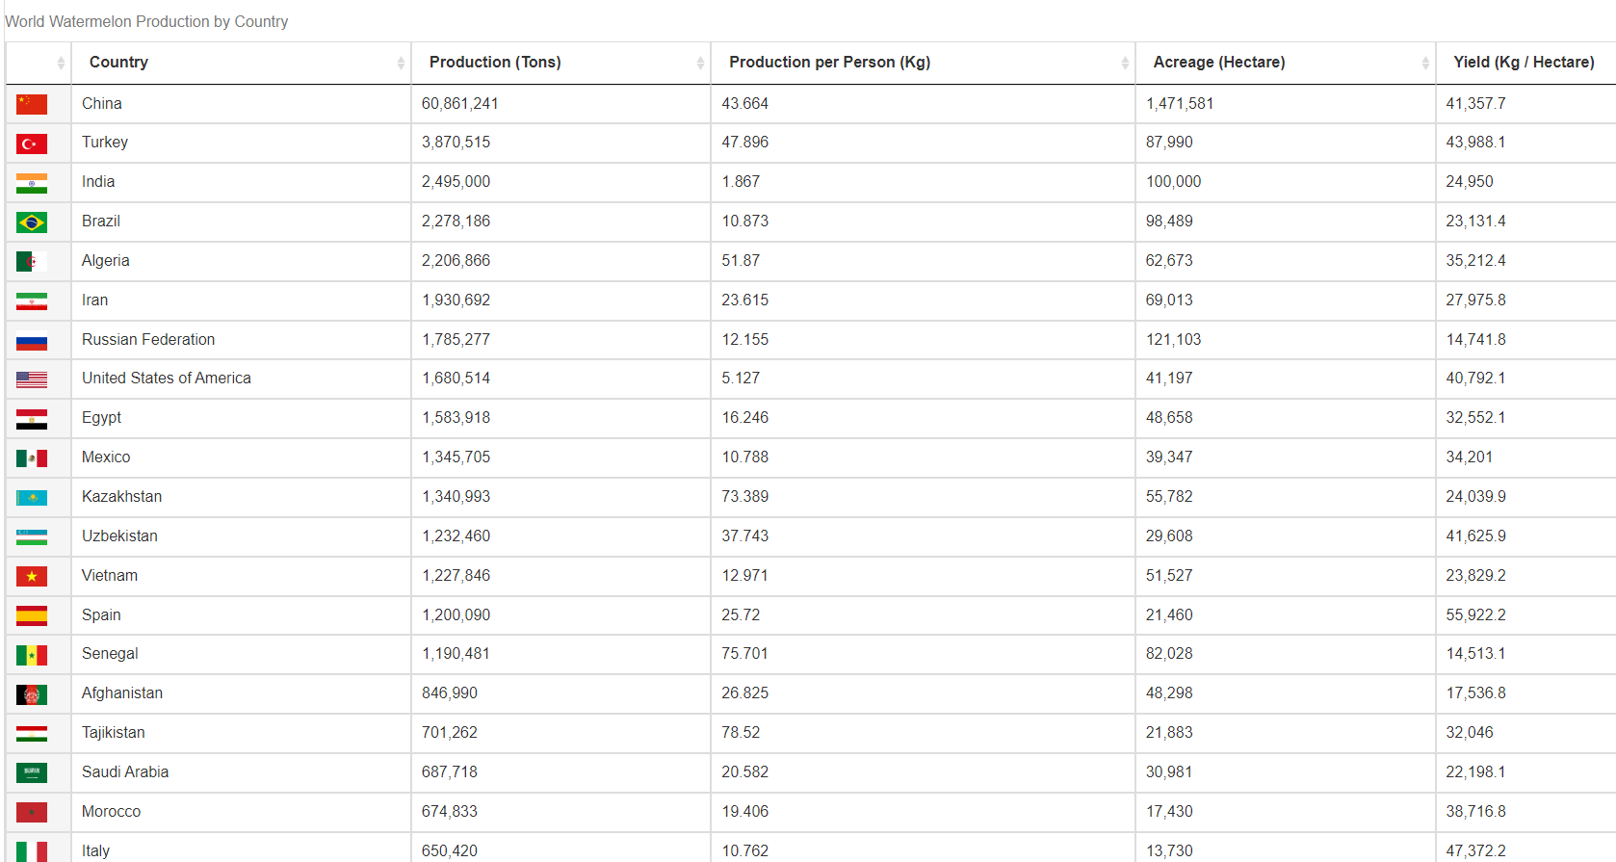Click the China flag icon
1616x862 pixels.
point(32,104)
